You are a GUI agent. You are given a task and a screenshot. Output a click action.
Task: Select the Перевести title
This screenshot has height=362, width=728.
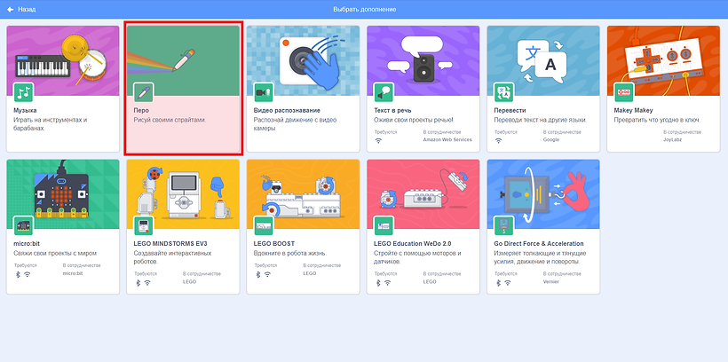tap(510, 110)
